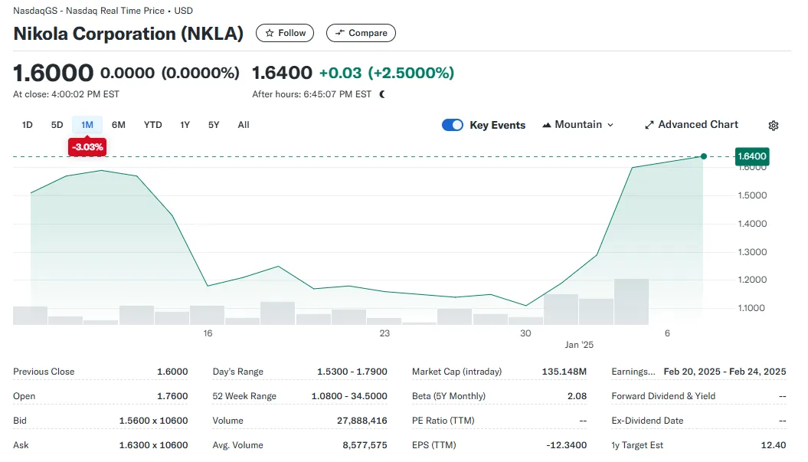Select the 1D range tab
This screenshot has height=462, width=808.
[28, 125]
